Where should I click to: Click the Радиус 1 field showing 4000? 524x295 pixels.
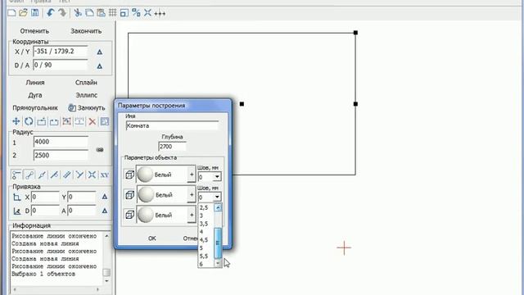61,142
